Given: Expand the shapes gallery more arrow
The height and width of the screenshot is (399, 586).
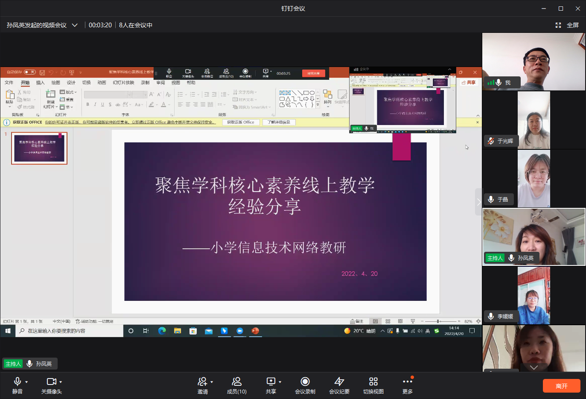Looking at the screenshot, I should click(318, 105).
